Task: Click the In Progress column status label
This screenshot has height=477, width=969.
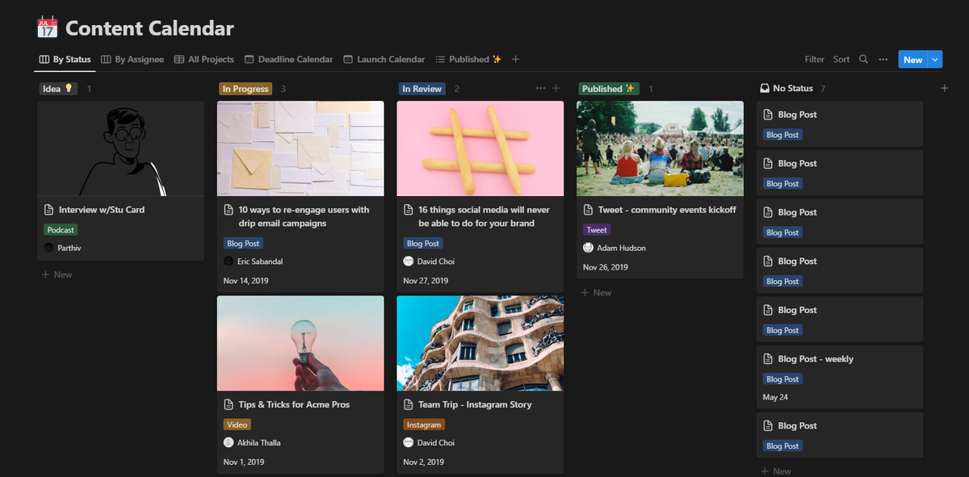Action: pyautogui.click(x=245, y=89)
